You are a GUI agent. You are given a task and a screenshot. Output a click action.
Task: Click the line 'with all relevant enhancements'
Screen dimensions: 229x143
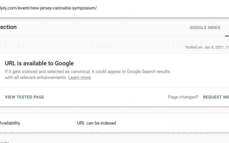pyautogui.click(x=36, y=77)
